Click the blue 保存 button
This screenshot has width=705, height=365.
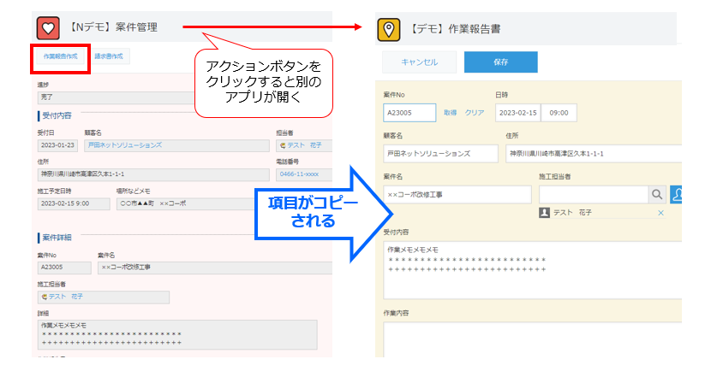pos(500,62)
